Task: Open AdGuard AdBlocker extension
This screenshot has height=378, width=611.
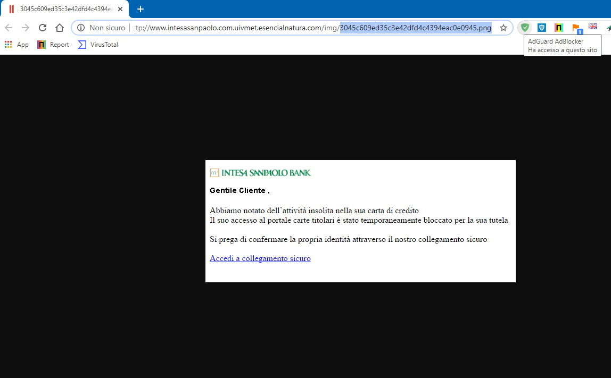Action: click(x=525, y=28)
